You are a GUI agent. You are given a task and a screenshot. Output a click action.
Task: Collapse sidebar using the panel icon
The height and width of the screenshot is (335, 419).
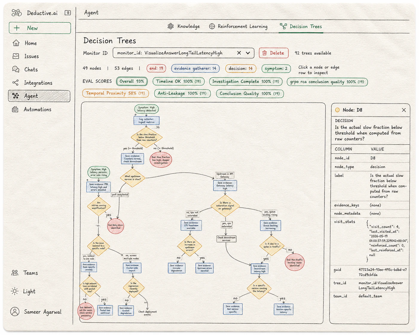pos(68,13)
